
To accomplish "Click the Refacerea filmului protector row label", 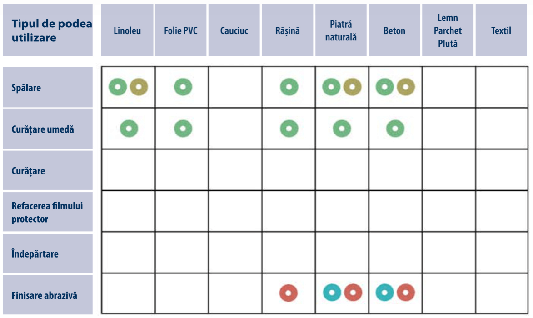I will pos(47,212).
